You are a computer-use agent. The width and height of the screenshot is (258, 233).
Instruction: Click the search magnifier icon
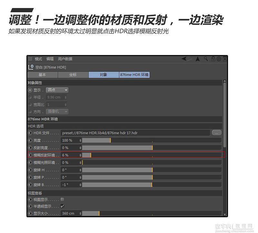click(206, 59)
